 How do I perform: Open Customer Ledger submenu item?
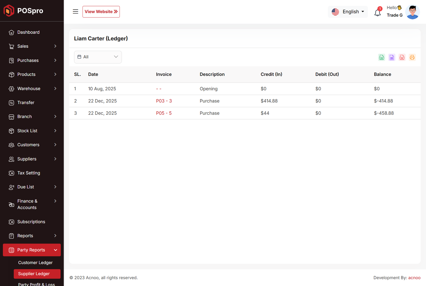click(x=35, y=263)
